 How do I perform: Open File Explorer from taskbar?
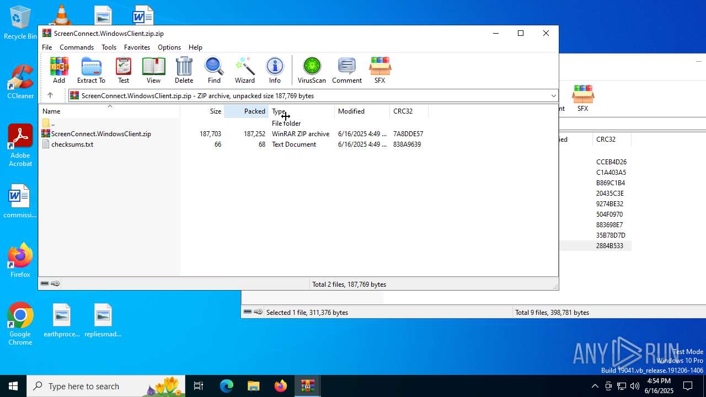tap(253, 386)
